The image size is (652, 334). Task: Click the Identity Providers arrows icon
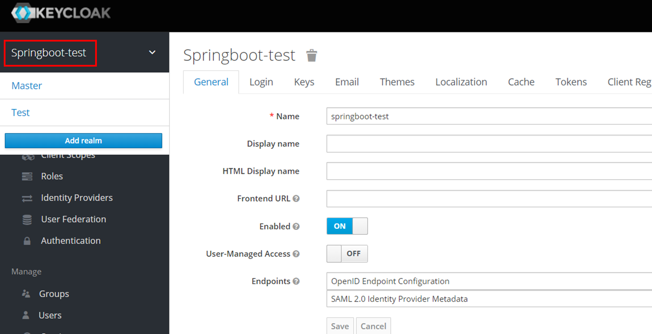click(27, 198)
